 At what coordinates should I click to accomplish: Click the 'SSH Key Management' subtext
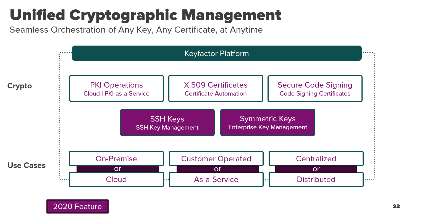click(167, 128)
